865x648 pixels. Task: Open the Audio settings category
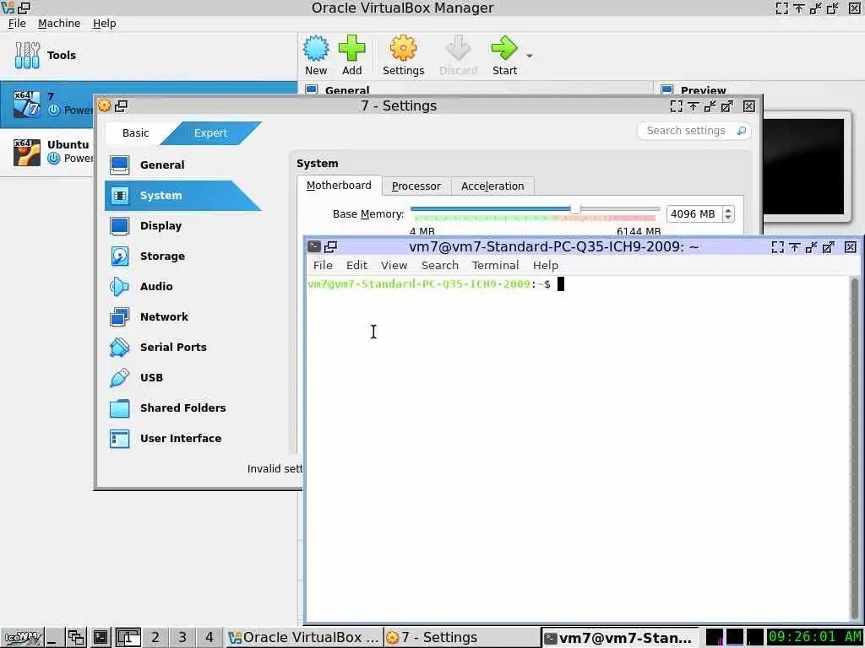[182, 286]
